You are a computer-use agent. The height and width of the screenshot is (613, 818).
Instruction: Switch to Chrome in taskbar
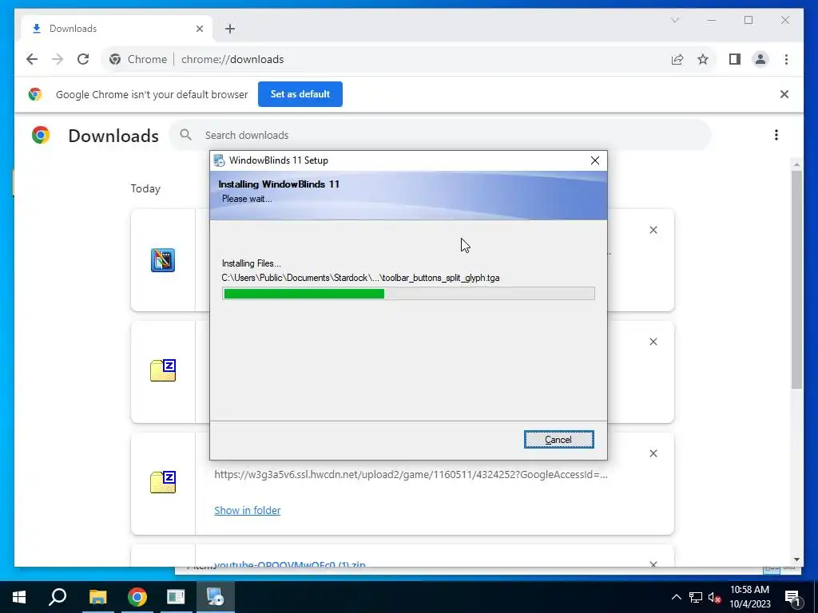(137, 597)
